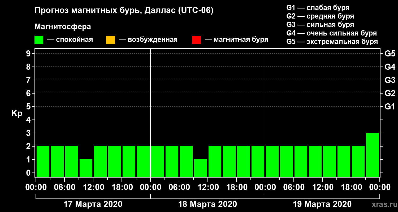Click the 'G4 — очень сильная буря' legend line

tap(331, 33)
